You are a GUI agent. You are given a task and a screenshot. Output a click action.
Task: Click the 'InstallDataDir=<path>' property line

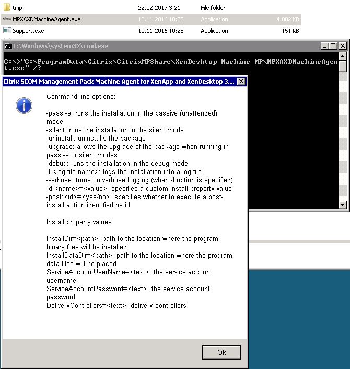139,260
